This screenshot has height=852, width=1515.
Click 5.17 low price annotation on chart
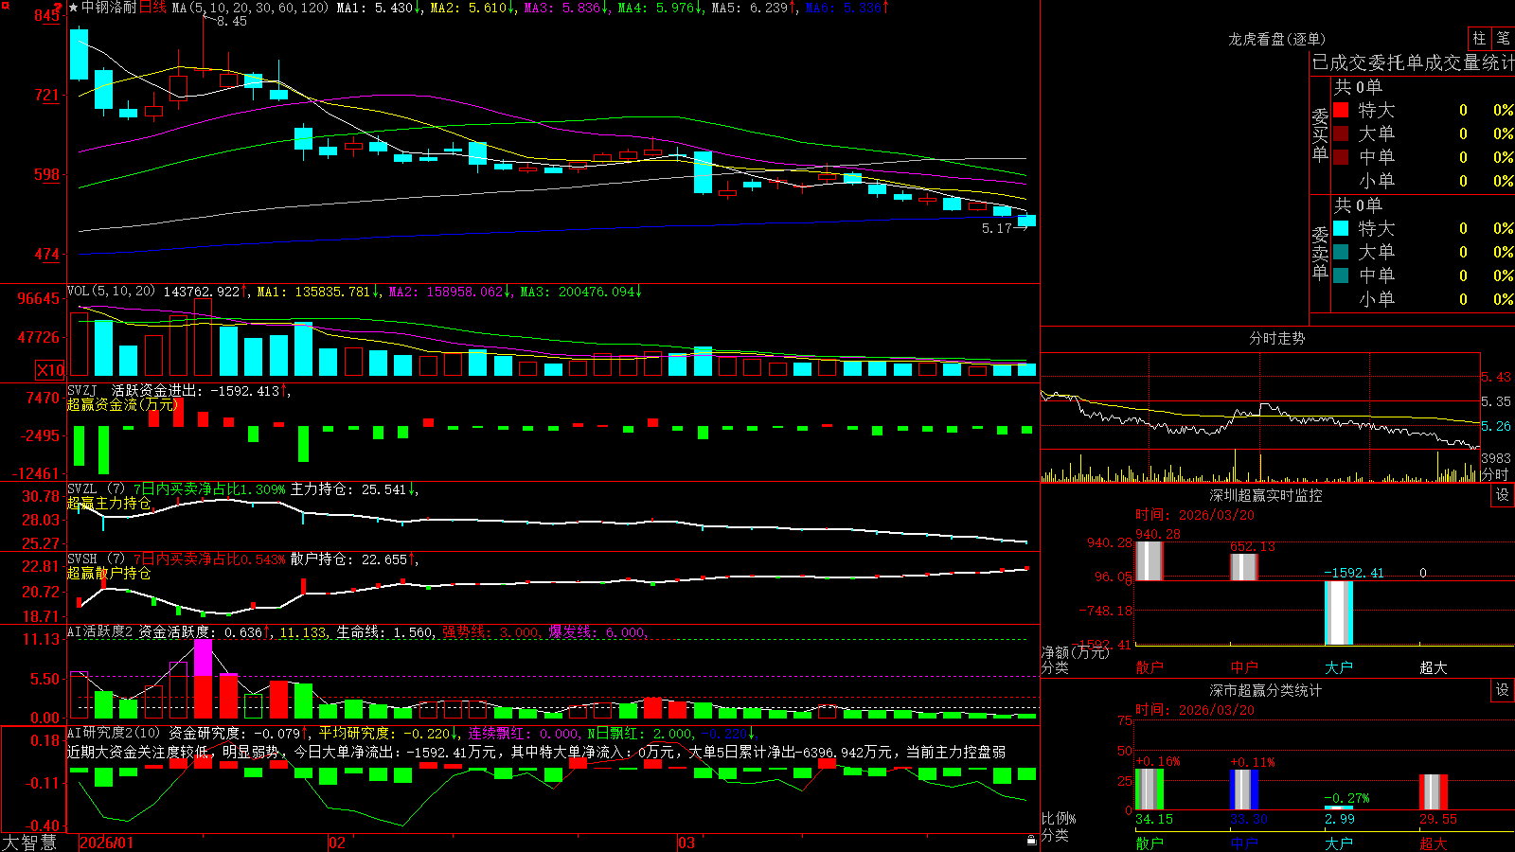997,228
